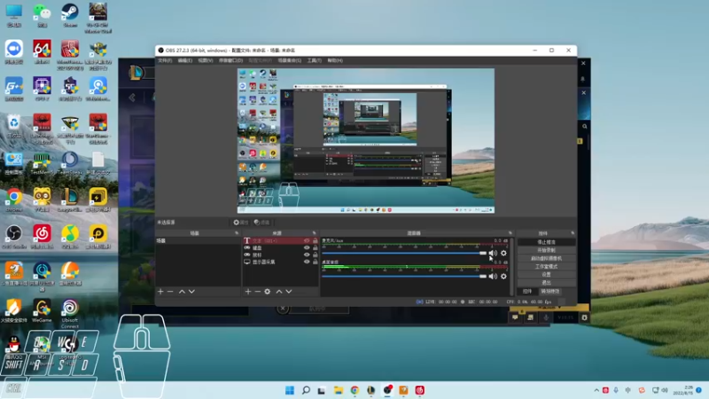Image resolution: width=709 pixels, height=399 pixels.
Task: Remove selected source with the minus icon
Action: tap(258, 291)
